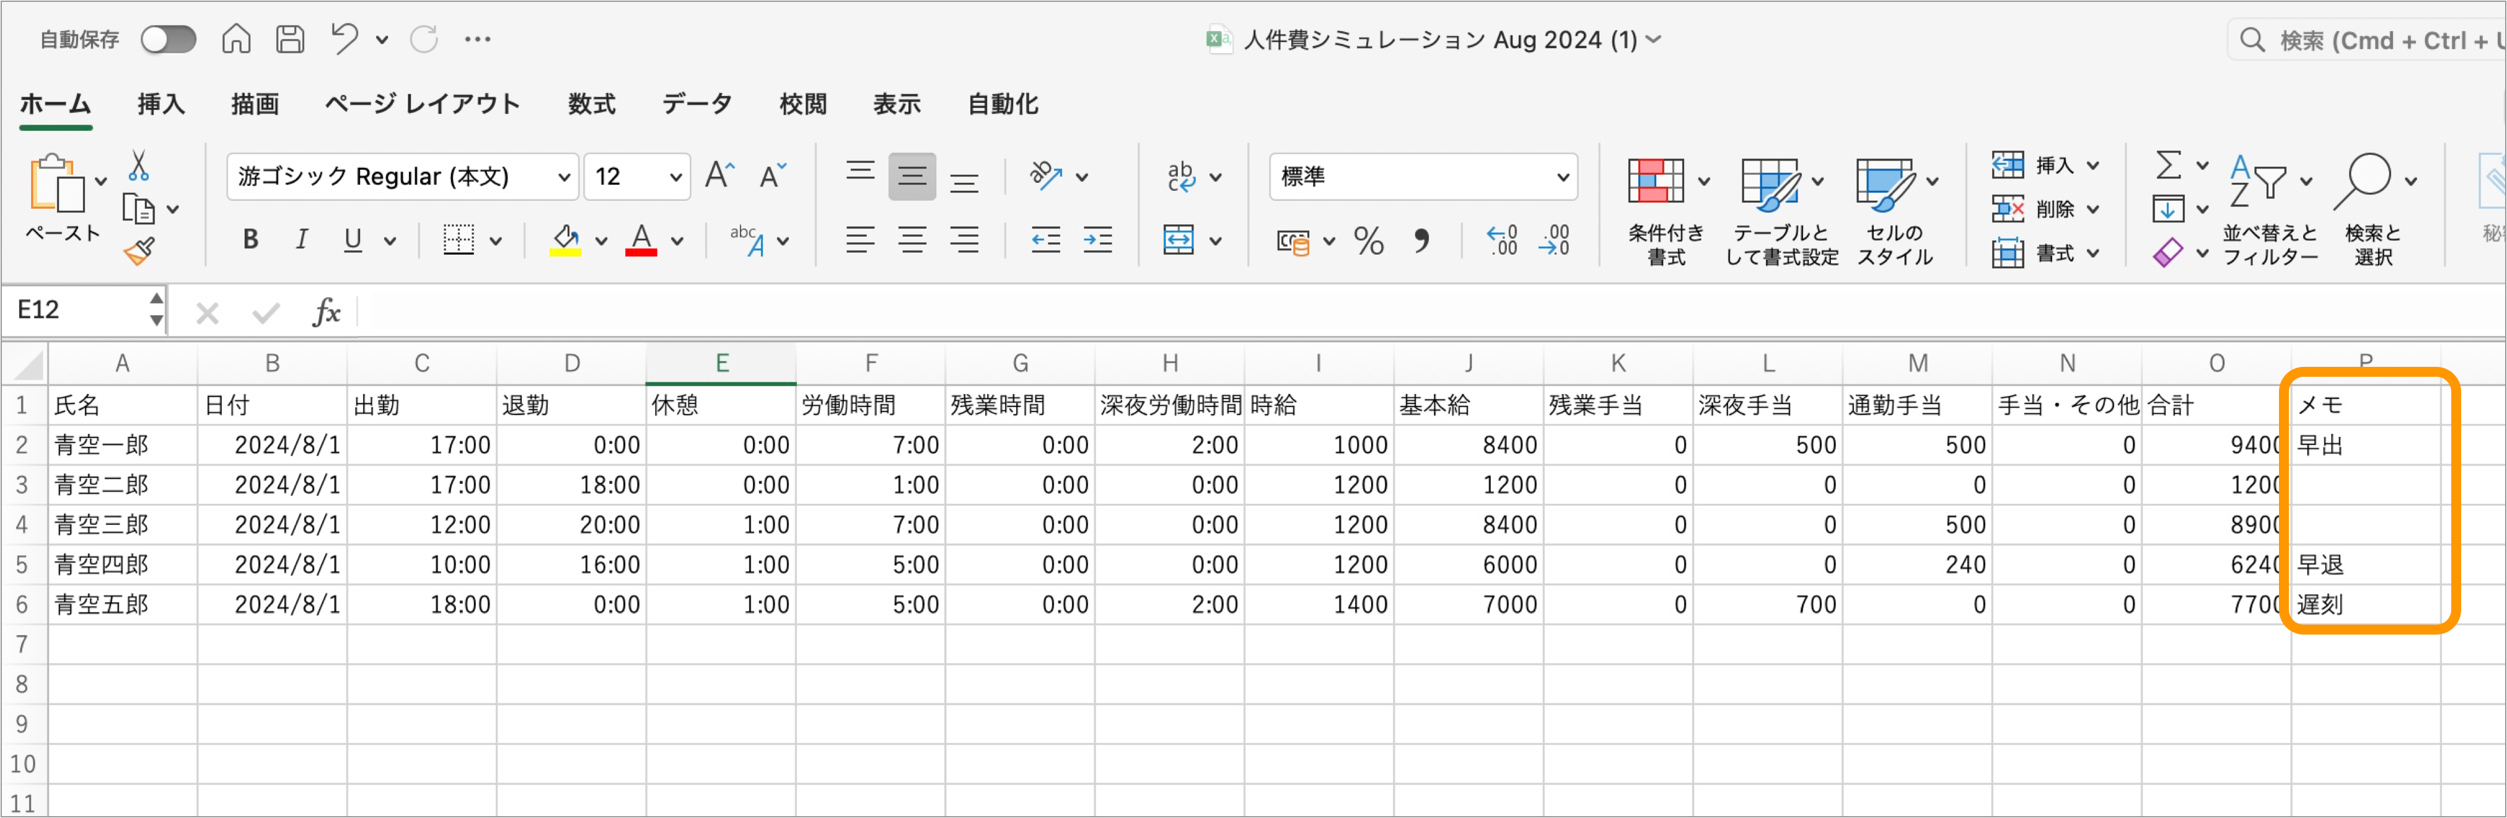2507x818 pixels.
Task: Click the Undo arrow icon
Action: tap(343, 39)
